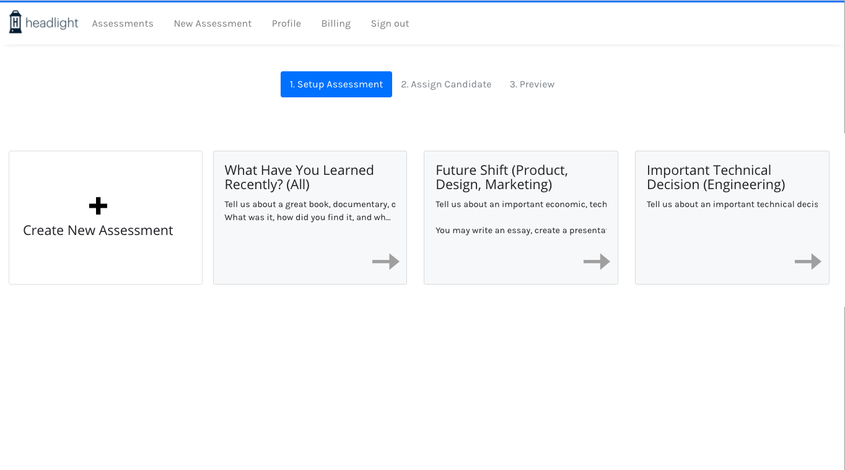Click the great book description text
The width and height of the screenshot is (845, 470).
click(x=310, y=205)
